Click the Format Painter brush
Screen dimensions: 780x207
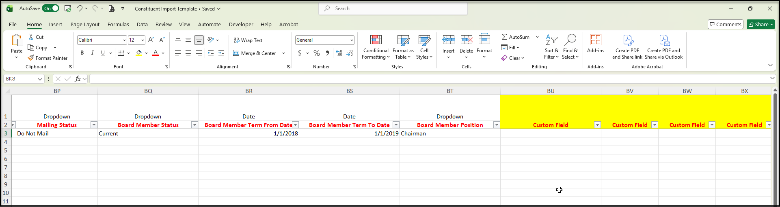[x=31, y=58]
